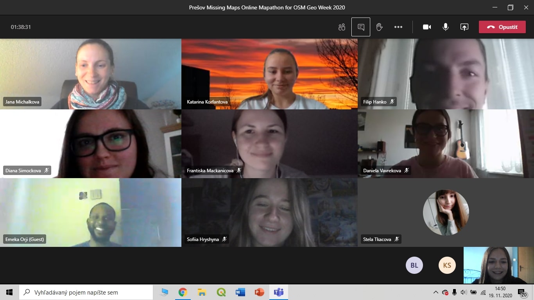Viewport: 534px width, 300px height.
Task: Click the Emeka Orji (Guest) name label
Action: [25, 239]
